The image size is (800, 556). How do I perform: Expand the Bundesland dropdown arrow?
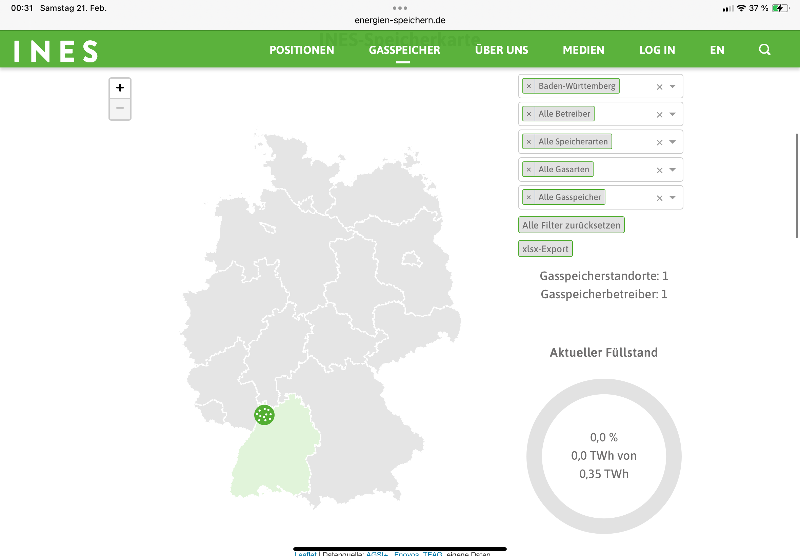pyautogui.click(x=673, y=86)
